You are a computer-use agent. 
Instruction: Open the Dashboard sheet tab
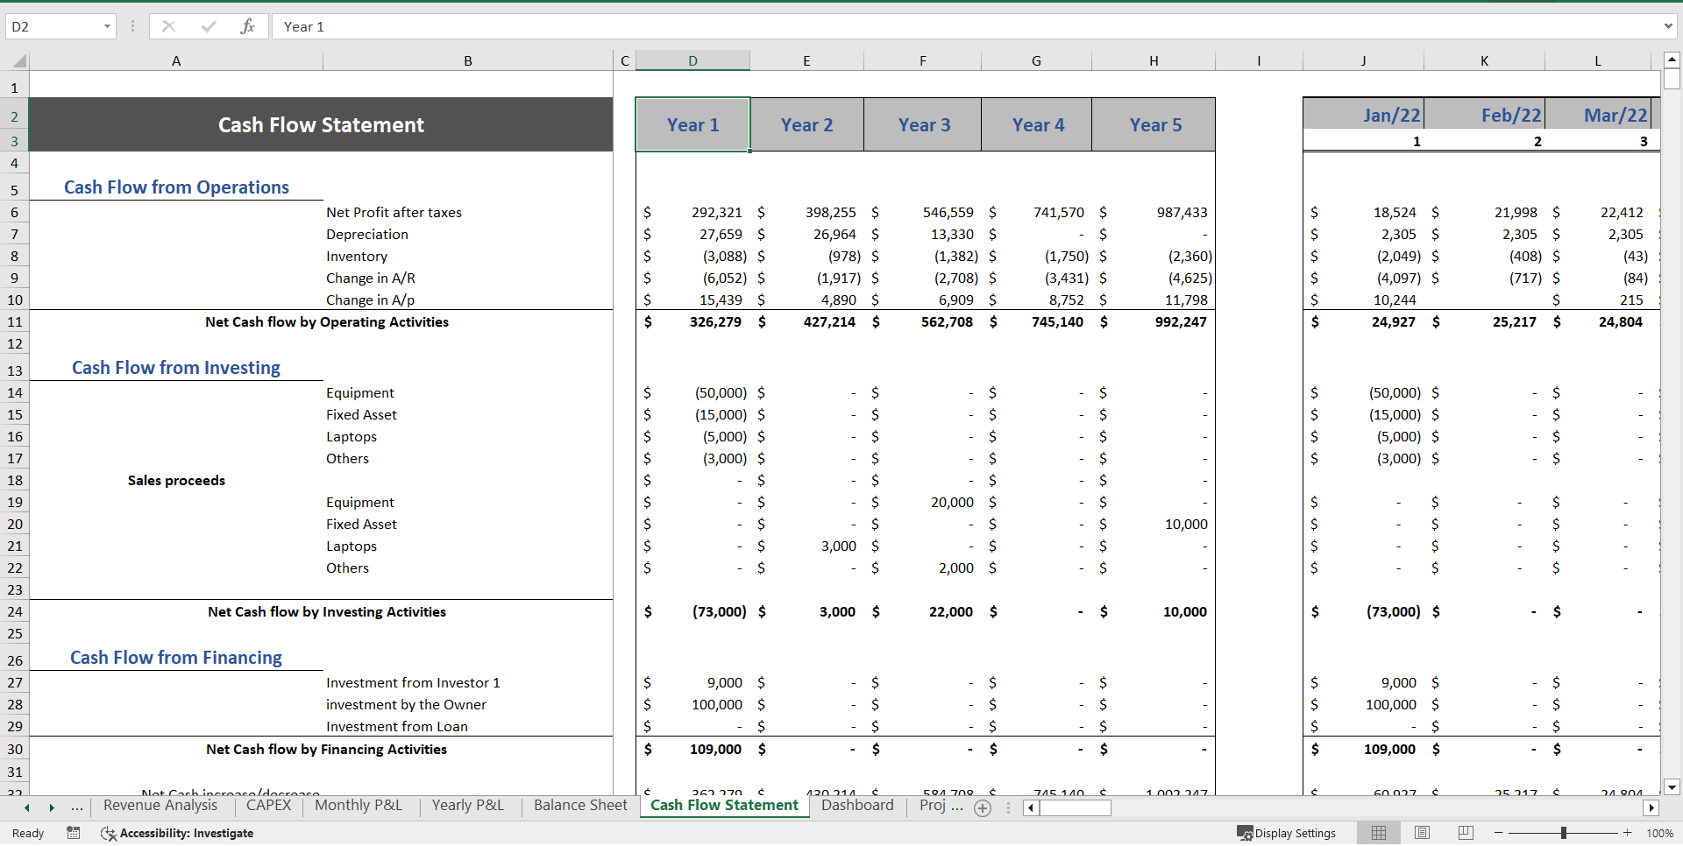[857, 806]
